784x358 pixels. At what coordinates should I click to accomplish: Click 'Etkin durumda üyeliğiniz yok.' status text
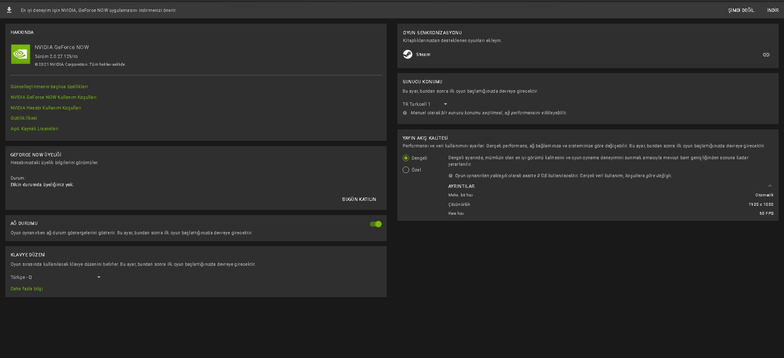(x=42, y=185)
